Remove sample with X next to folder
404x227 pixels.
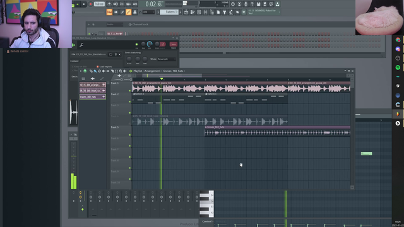pos(119,54)
